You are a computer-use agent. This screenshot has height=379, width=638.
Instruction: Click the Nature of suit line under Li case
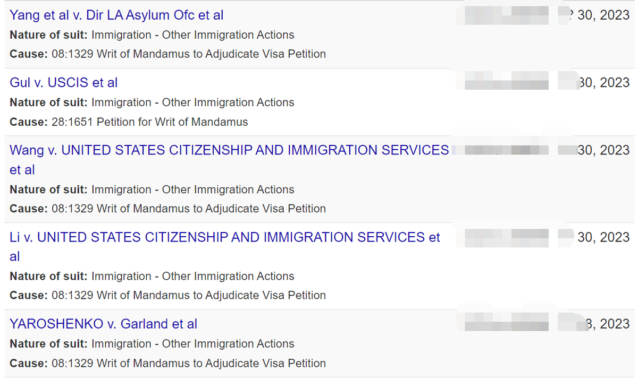[152, 276]
